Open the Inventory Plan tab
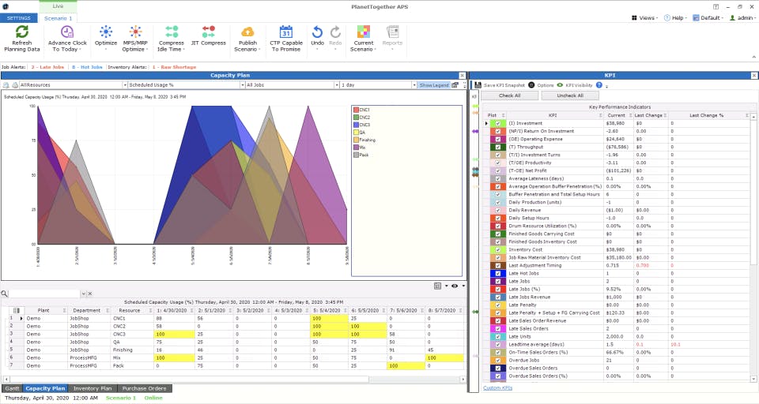 click(93, 388)
